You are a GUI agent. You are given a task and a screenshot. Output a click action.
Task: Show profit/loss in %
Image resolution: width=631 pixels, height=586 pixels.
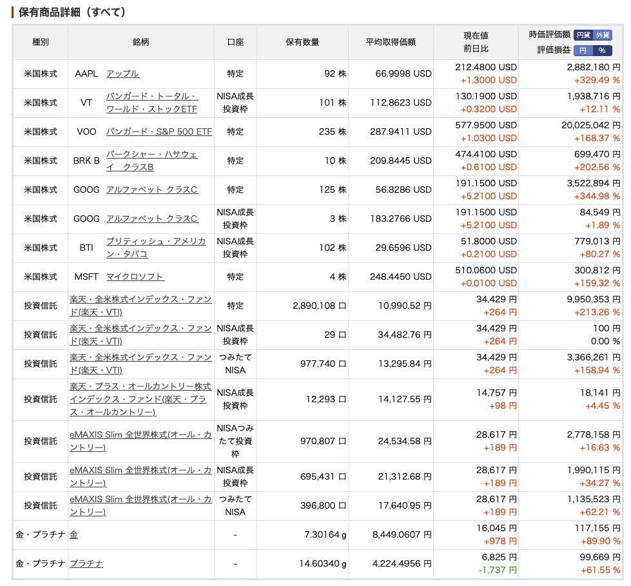point(602,50)
